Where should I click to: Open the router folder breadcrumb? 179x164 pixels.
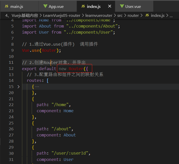tap(133, 15)
